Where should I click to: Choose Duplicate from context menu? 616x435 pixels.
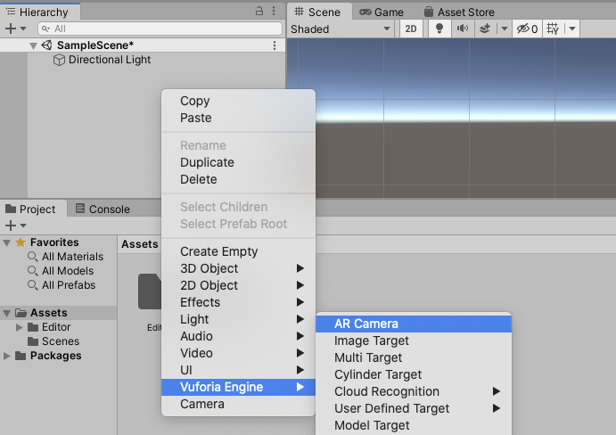[x=238, y=162]
